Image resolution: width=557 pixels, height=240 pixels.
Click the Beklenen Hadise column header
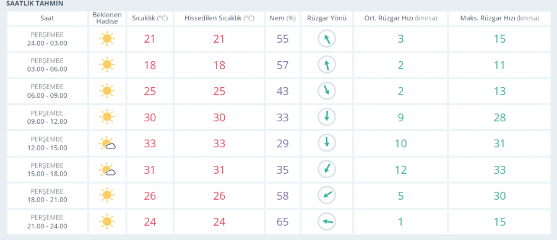click(x=107, y=18)
